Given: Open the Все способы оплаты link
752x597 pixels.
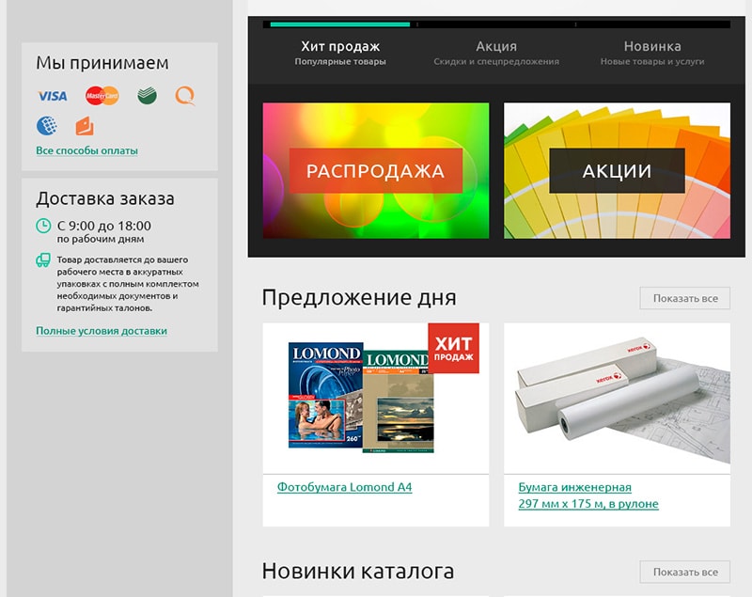Looking at the screenshot, I should click(86, 150).
